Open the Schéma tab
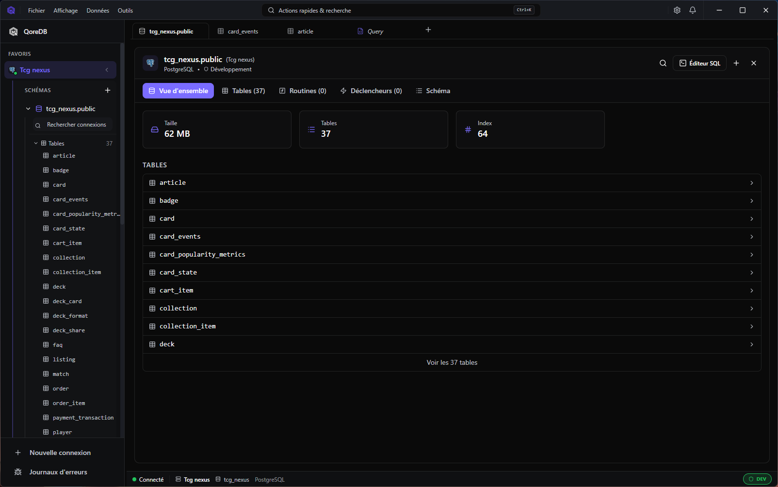The image size is (778, 487). [433, 91]
